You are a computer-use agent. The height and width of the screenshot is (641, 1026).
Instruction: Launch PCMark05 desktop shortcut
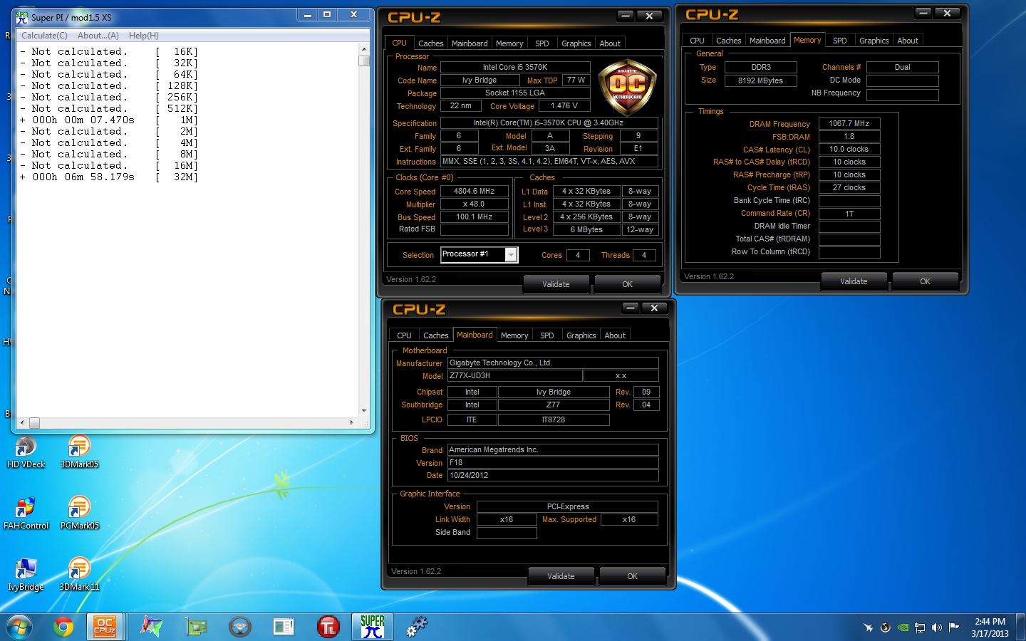(79, 513)
